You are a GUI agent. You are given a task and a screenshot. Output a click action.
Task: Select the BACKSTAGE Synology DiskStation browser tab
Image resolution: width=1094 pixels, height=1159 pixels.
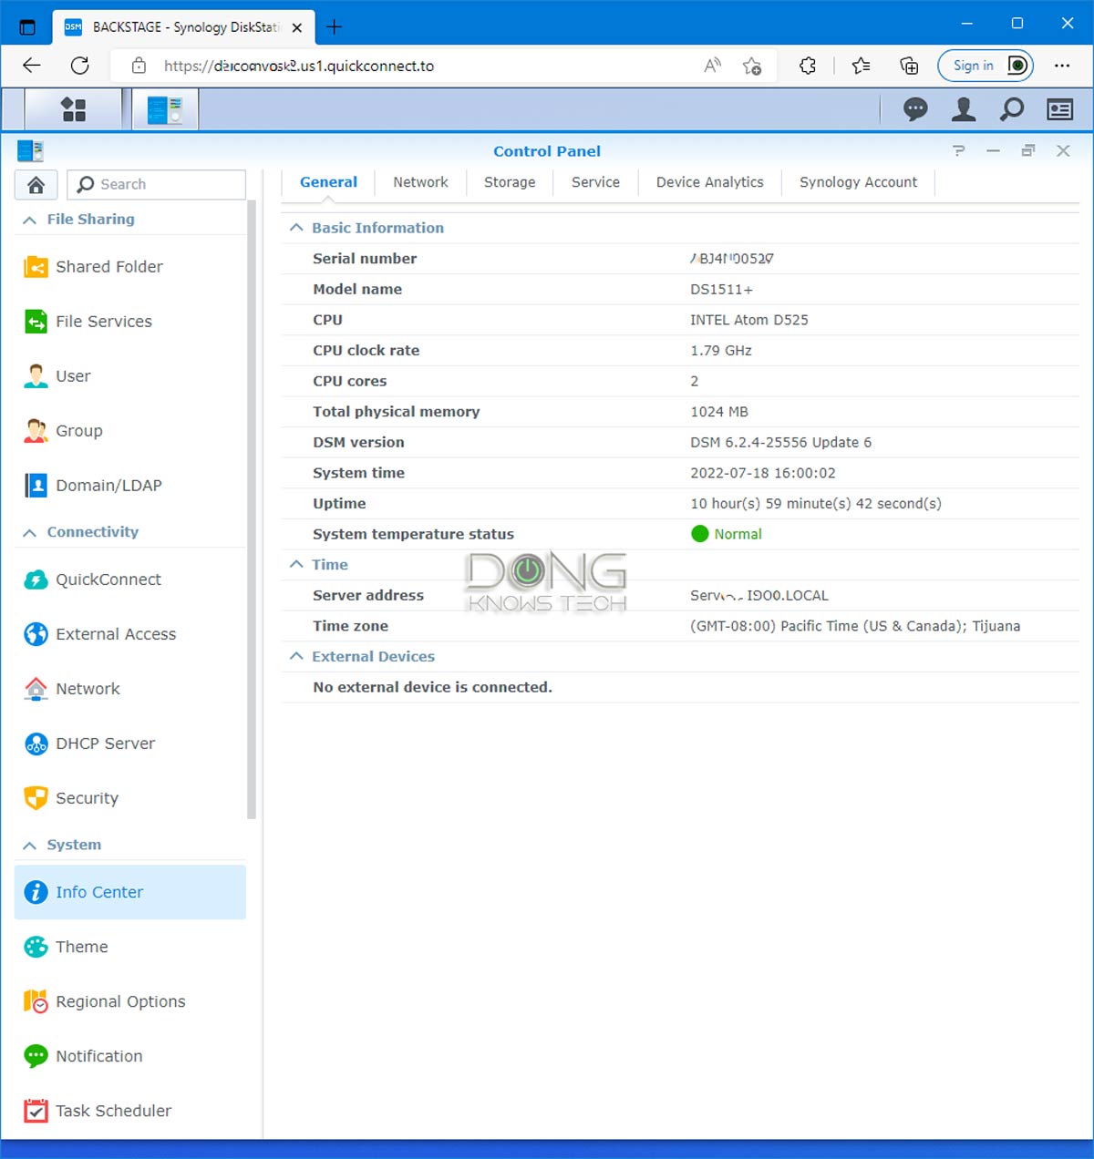coord(182,27)
